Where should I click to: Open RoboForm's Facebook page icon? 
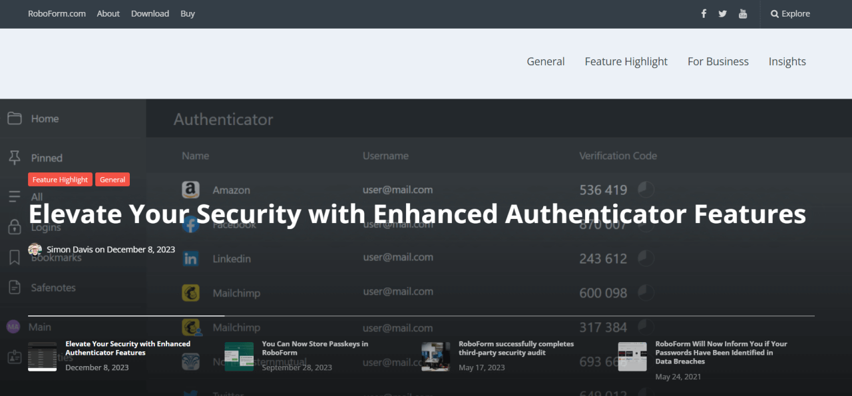pos(704,13)
